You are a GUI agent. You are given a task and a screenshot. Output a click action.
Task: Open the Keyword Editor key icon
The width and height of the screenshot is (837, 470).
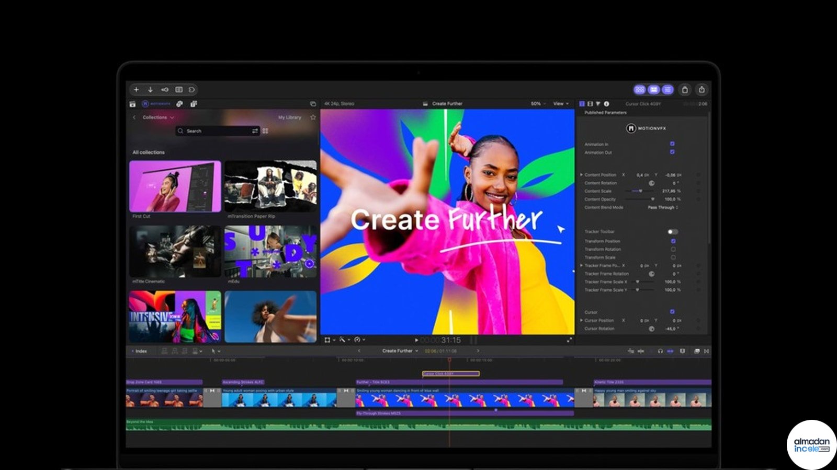165,90
